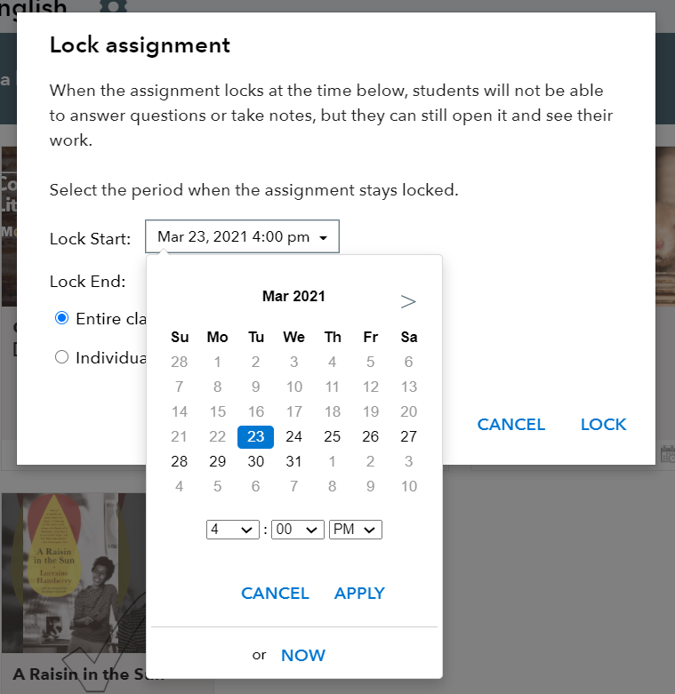
Task: Click CANCEL in Lock assignment dialog
Action: [511, 425]
